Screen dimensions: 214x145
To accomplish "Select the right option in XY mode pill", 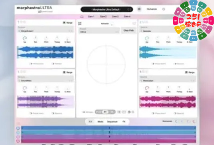I will tap(112, 112).
